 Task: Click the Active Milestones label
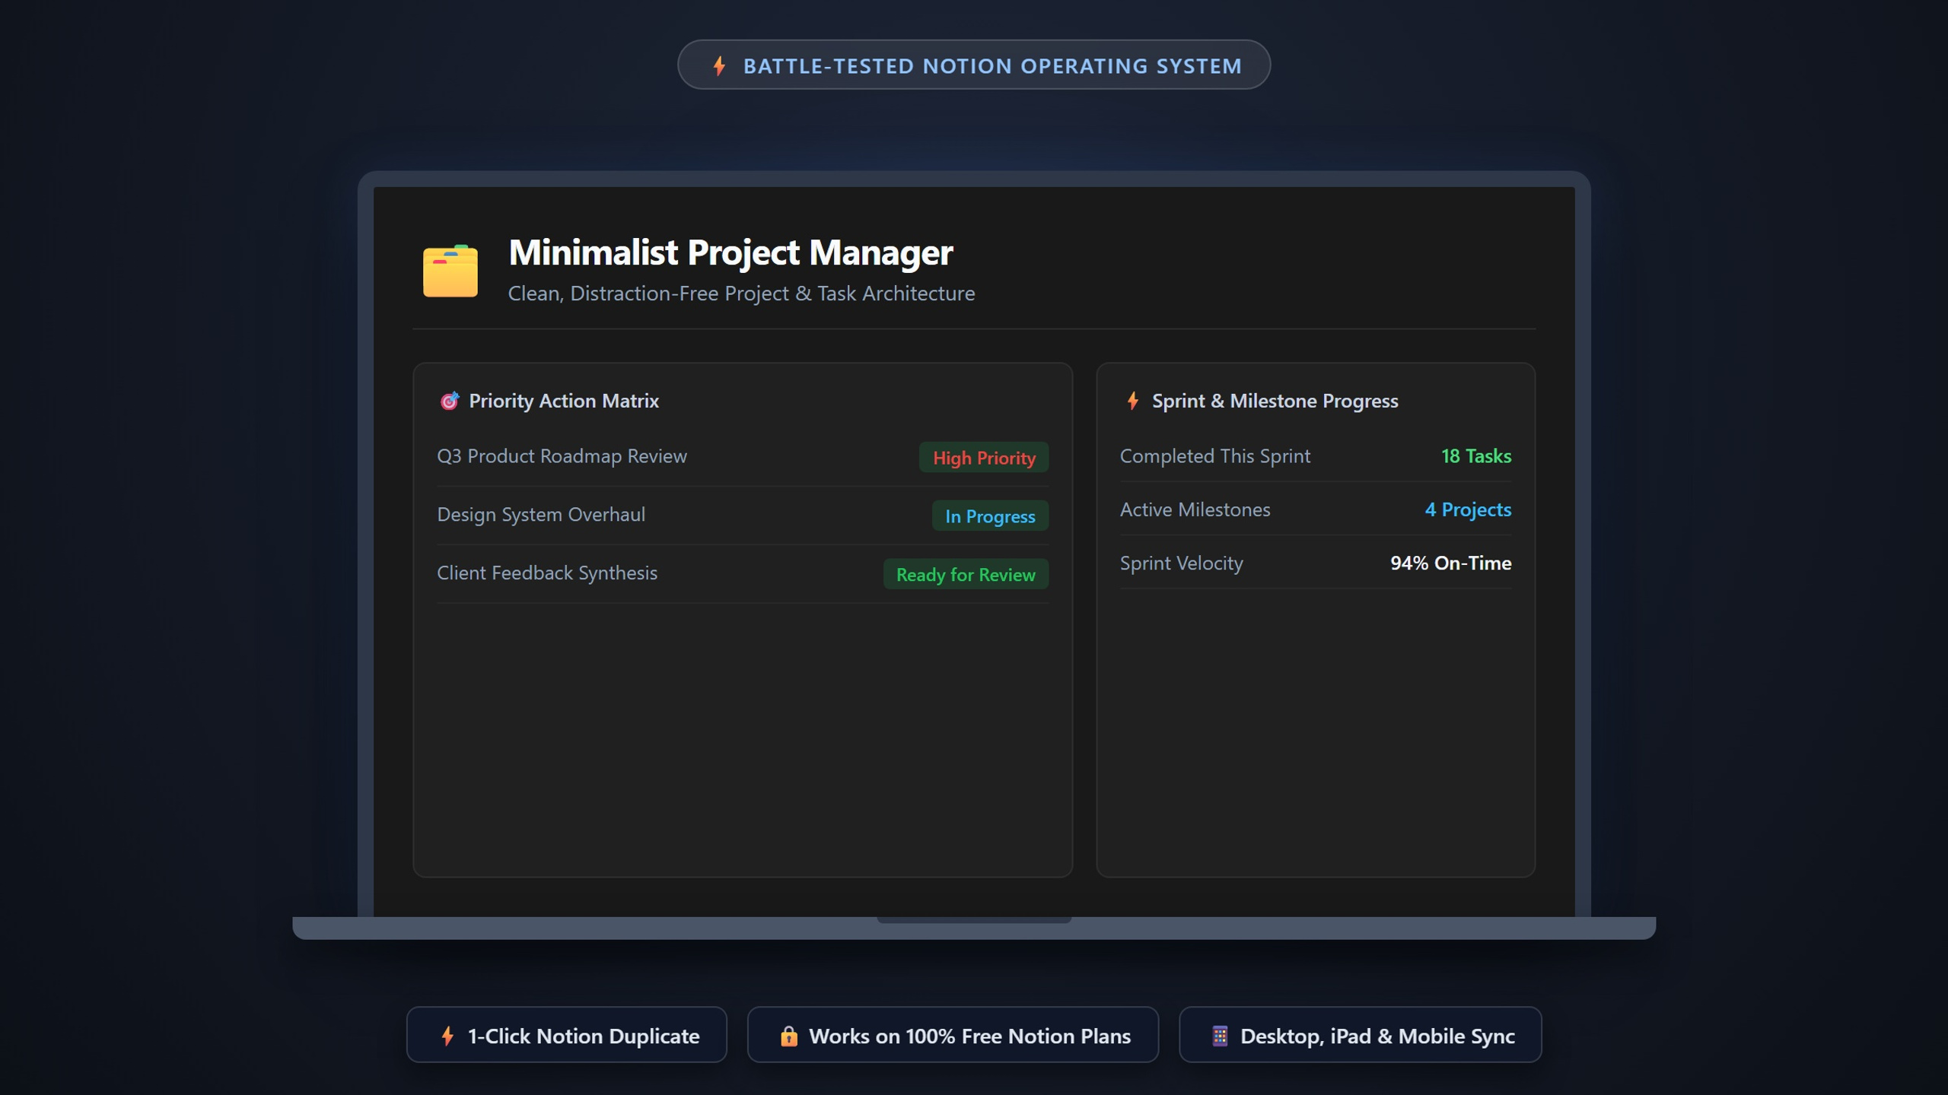(1195, 509)
